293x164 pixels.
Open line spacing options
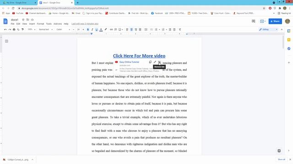[x=146, y=29]
